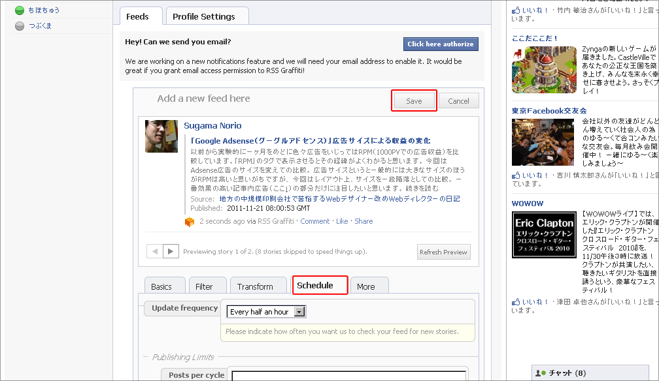The image size is (659, 381).
Task: Click 'Published: 2011-11-21 08:00:53 GMT' text
Action: 250,208
